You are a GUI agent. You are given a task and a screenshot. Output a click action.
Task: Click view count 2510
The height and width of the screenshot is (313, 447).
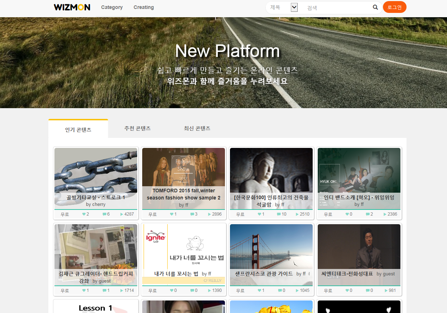(x=305, y=214)
